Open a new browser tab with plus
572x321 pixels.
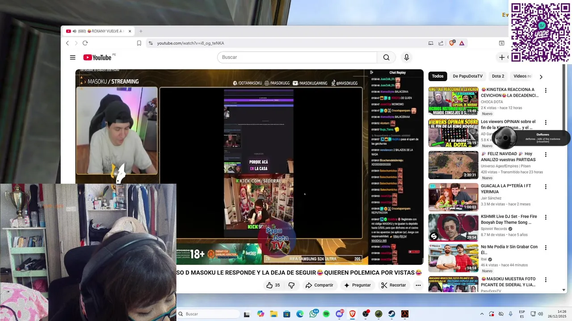click(x=141, y=31)
